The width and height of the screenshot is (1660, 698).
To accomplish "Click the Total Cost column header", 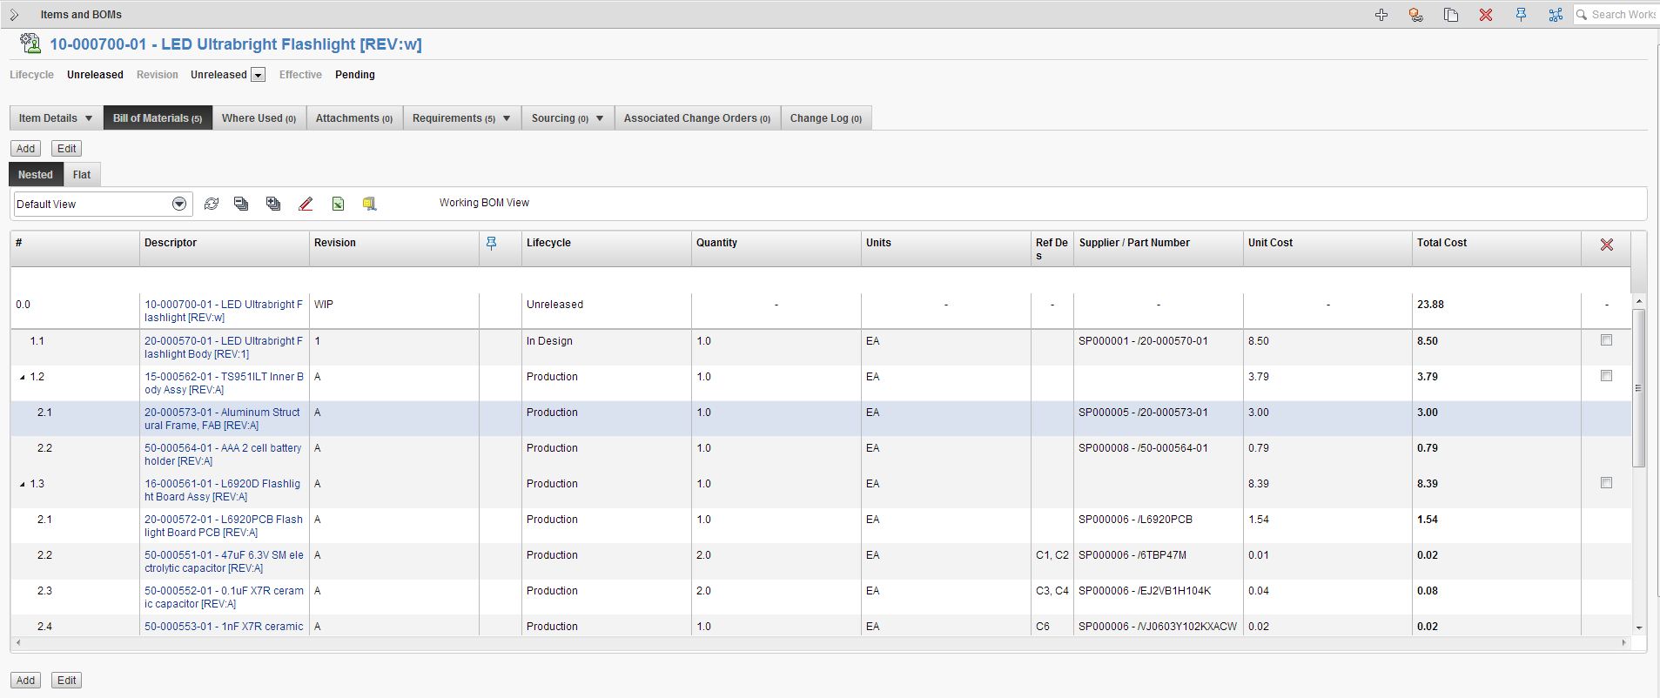I will pos(1496,249).
